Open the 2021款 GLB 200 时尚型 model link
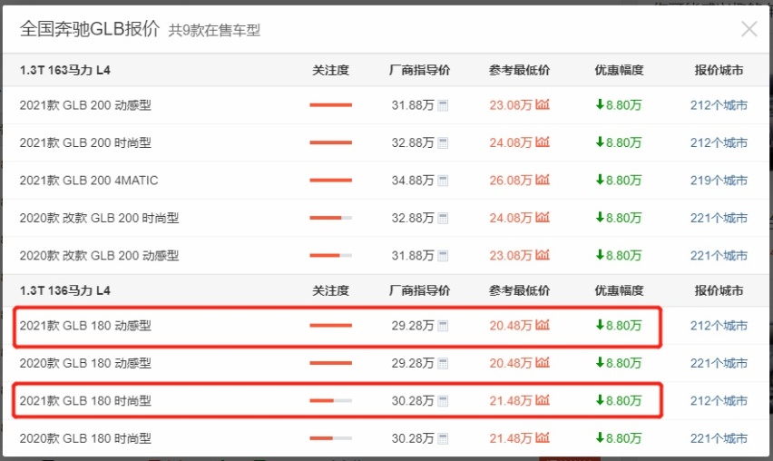Image resolution: width=773 pixels, height=461 pixels. pos(85,142)
